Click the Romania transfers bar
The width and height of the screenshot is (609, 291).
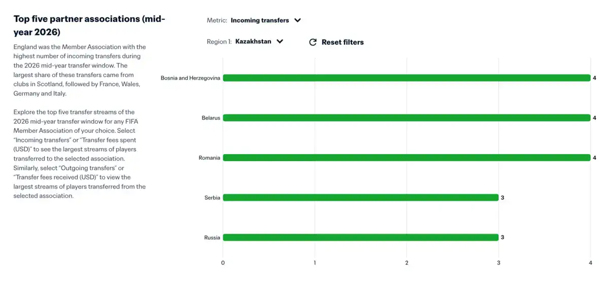pos(407,158)
